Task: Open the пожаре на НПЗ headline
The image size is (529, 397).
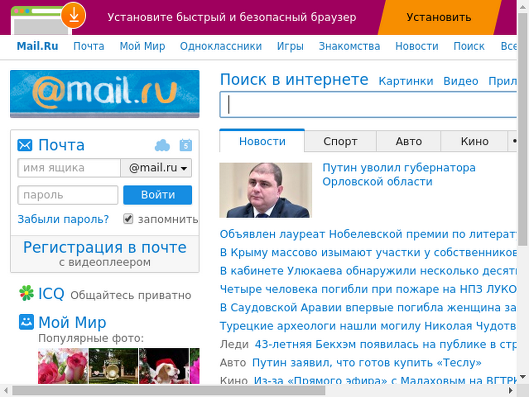Action: 368,289
